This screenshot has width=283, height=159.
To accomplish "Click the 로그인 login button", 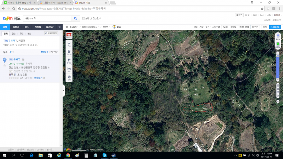I will pyautogui.click(x=239, y=15).
